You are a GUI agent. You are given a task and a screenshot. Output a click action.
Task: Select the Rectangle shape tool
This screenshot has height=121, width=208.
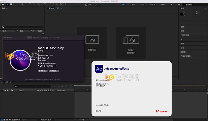coord(38,4)
